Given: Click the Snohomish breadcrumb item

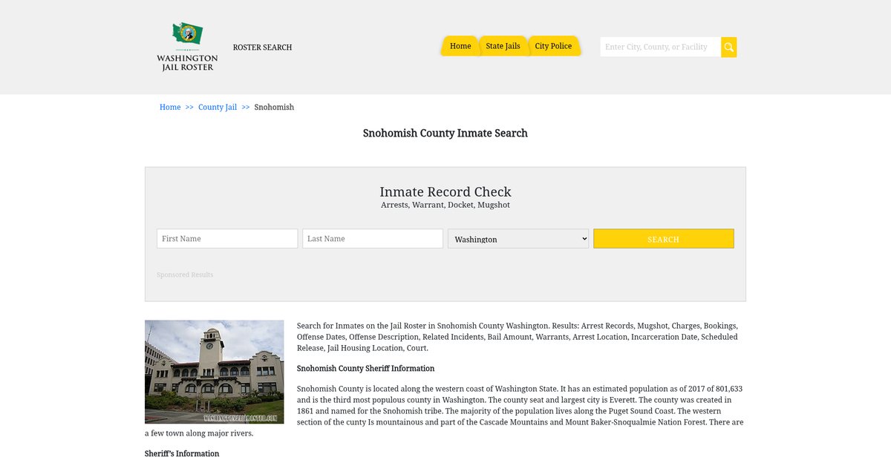Looking at the screenshot, I should 274,107.
